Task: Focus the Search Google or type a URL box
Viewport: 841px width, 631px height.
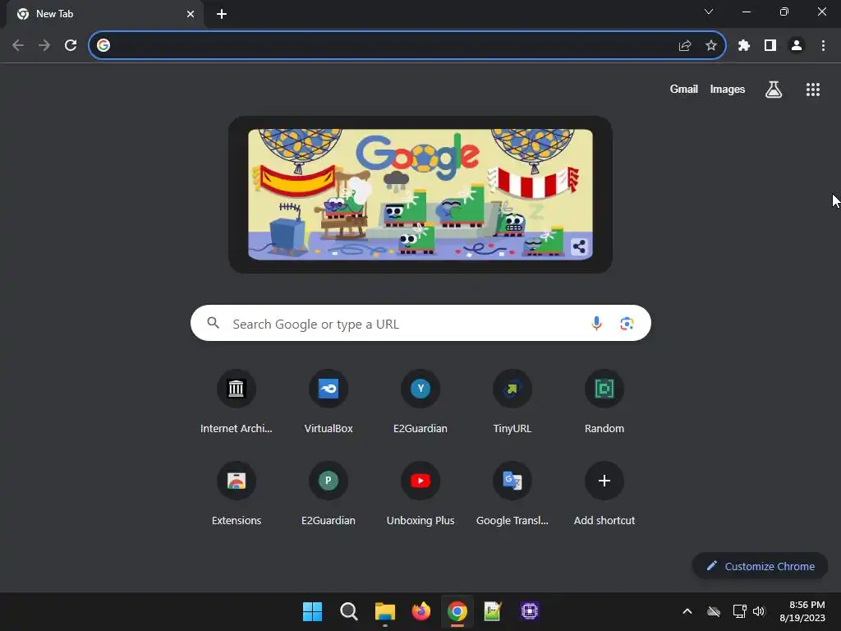Action: click(x=420, y=323)
